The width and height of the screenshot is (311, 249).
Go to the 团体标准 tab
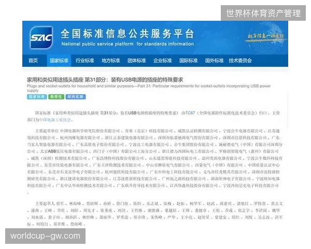click(x=137, y=61)
